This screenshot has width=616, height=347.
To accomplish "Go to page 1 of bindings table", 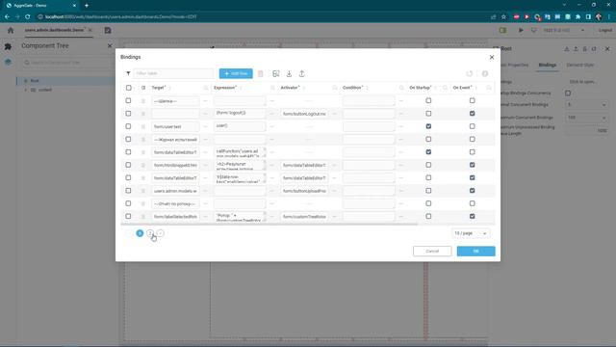I will pos(140,233).
